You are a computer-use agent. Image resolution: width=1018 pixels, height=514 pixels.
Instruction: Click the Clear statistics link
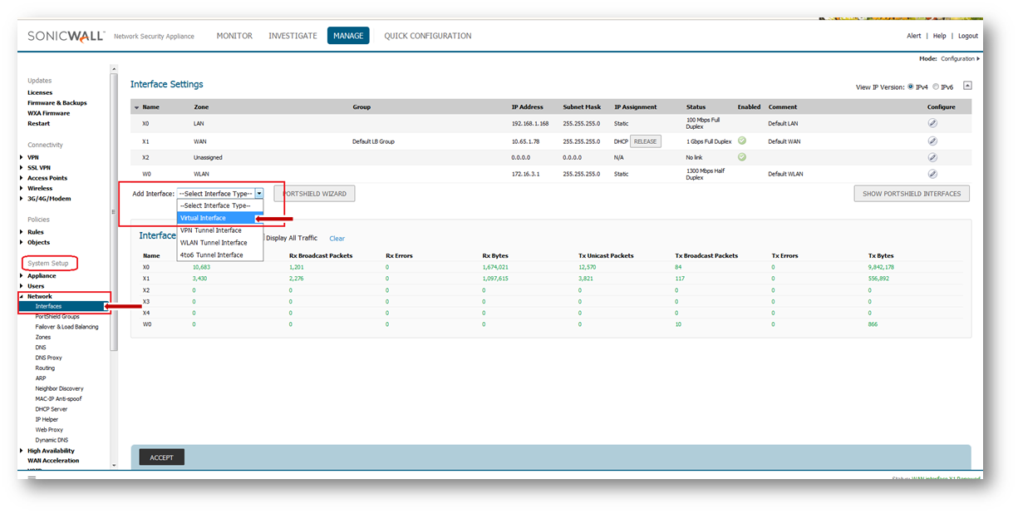[x=337, y=239]
